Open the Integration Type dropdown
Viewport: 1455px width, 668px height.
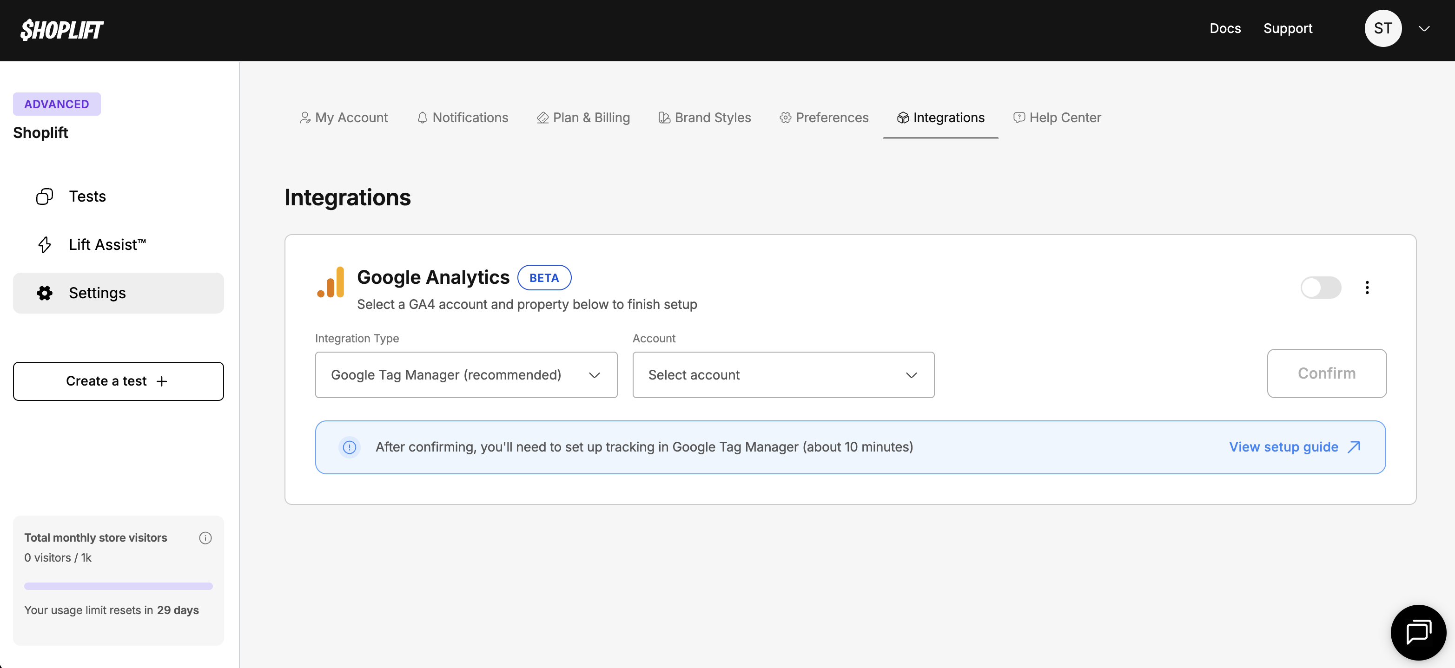465,375
